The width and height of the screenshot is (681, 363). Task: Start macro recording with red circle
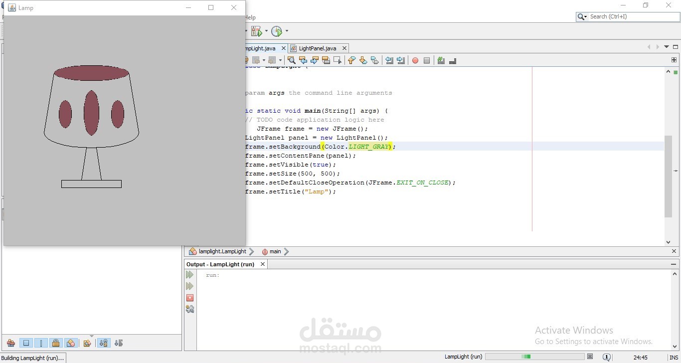pyautogui.click(x=415, y=60)
